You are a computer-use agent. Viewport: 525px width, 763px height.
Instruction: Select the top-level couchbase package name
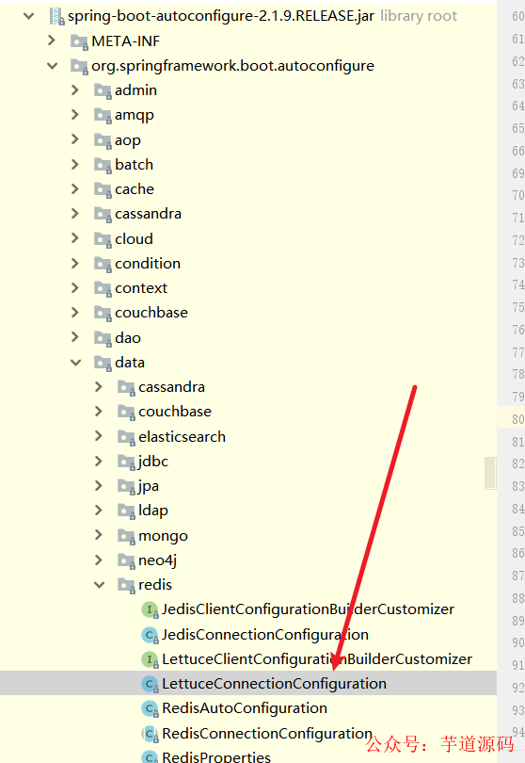click(x=151, y=313)
